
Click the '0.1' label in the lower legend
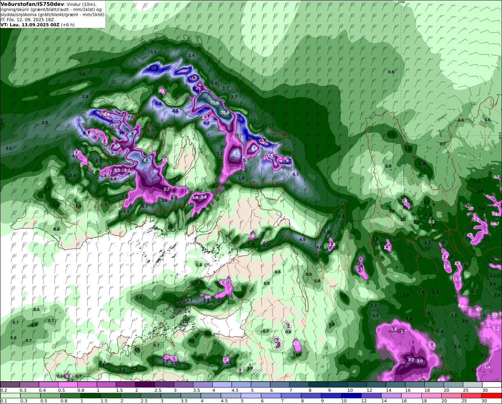(3, 401)
